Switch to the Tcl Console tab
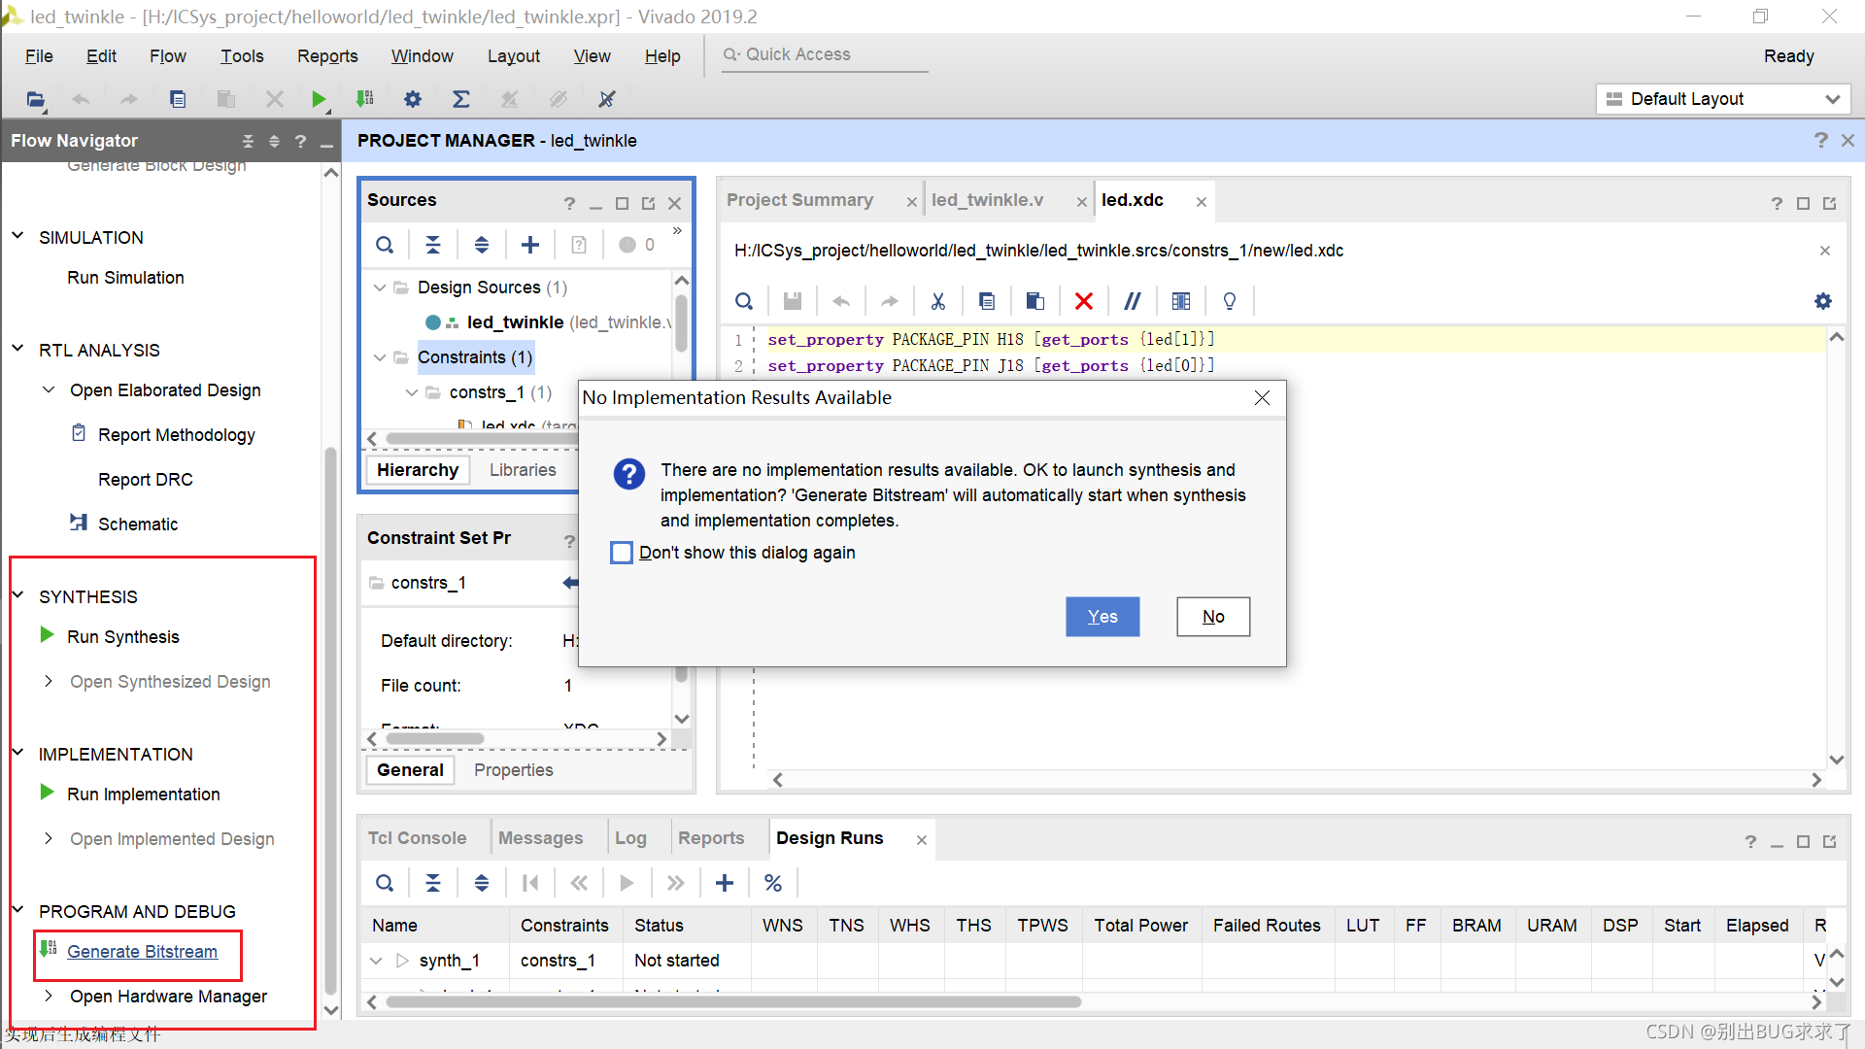Image resolution: width=1865 pixels, height=1049 pixels. point(417,838)
